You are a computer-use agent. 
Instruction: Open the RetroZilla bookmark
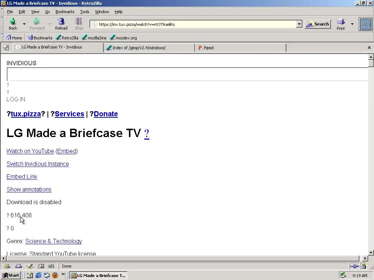tap(67, 38)
